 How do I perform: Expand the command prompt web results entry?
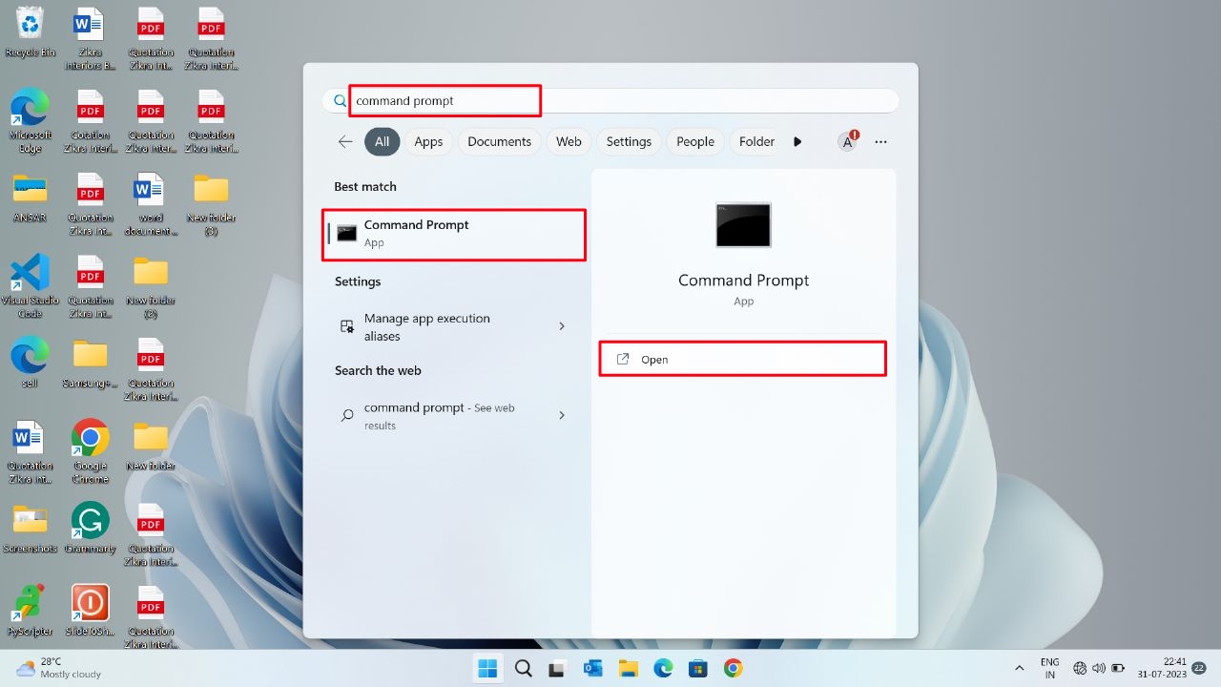point(561,416)
